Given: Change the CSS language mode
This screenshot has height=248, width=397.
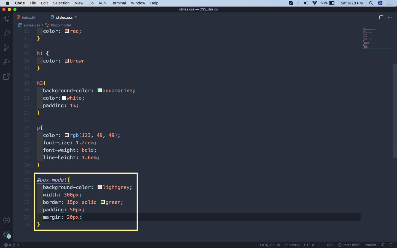Looking at the screenshot, I should 330,245.
